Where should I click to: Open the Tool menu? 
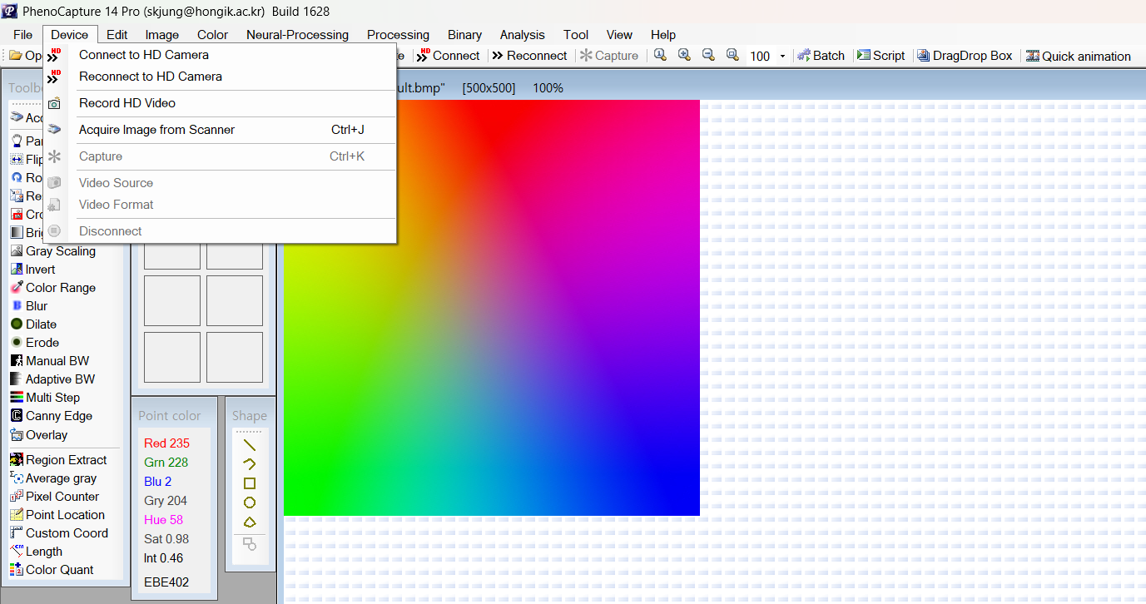[576, 35]
